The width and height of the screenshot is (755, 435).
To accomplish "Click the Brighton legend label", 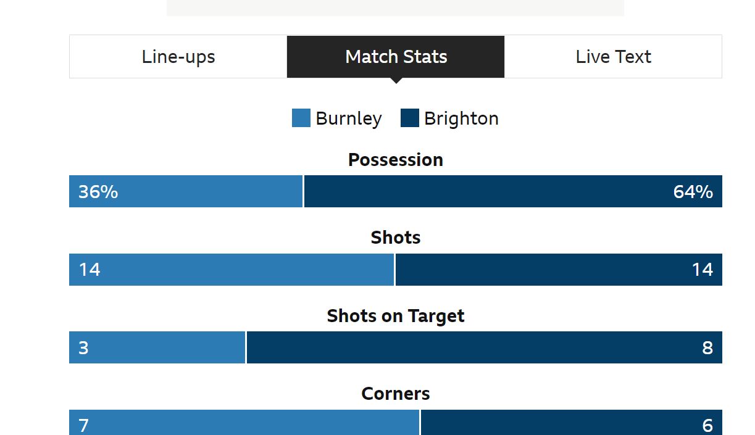I will (x=461, y=118).
